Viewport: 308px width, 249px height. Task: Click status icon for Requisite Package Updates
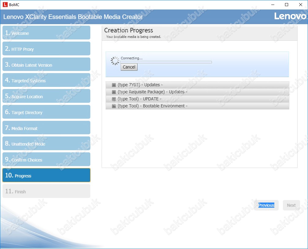(114, 92)
